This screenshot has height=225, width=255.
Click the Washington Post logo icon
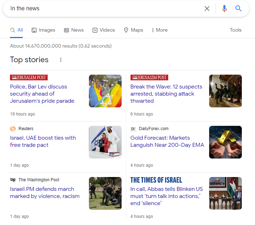click(13, 180)
